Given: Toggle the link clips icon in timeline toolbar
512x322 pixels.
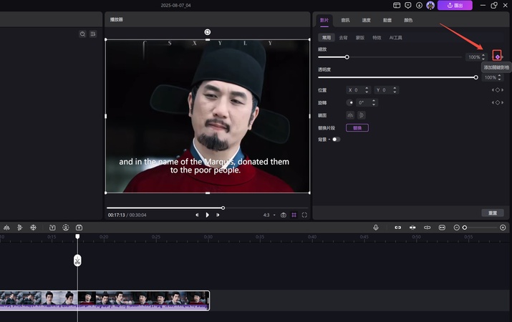Looking at the screenshot, I should tap(397, 228).
